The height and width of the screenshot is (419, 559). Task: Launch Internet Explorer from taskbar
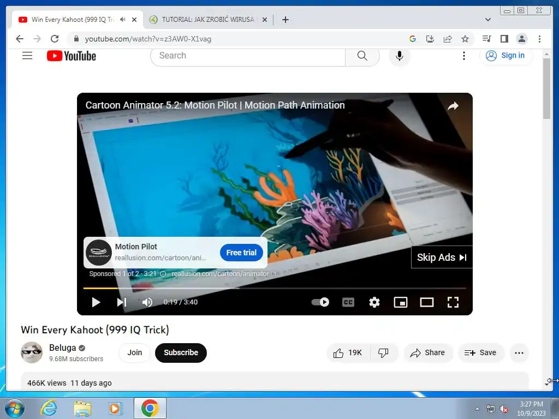(49, 408)
